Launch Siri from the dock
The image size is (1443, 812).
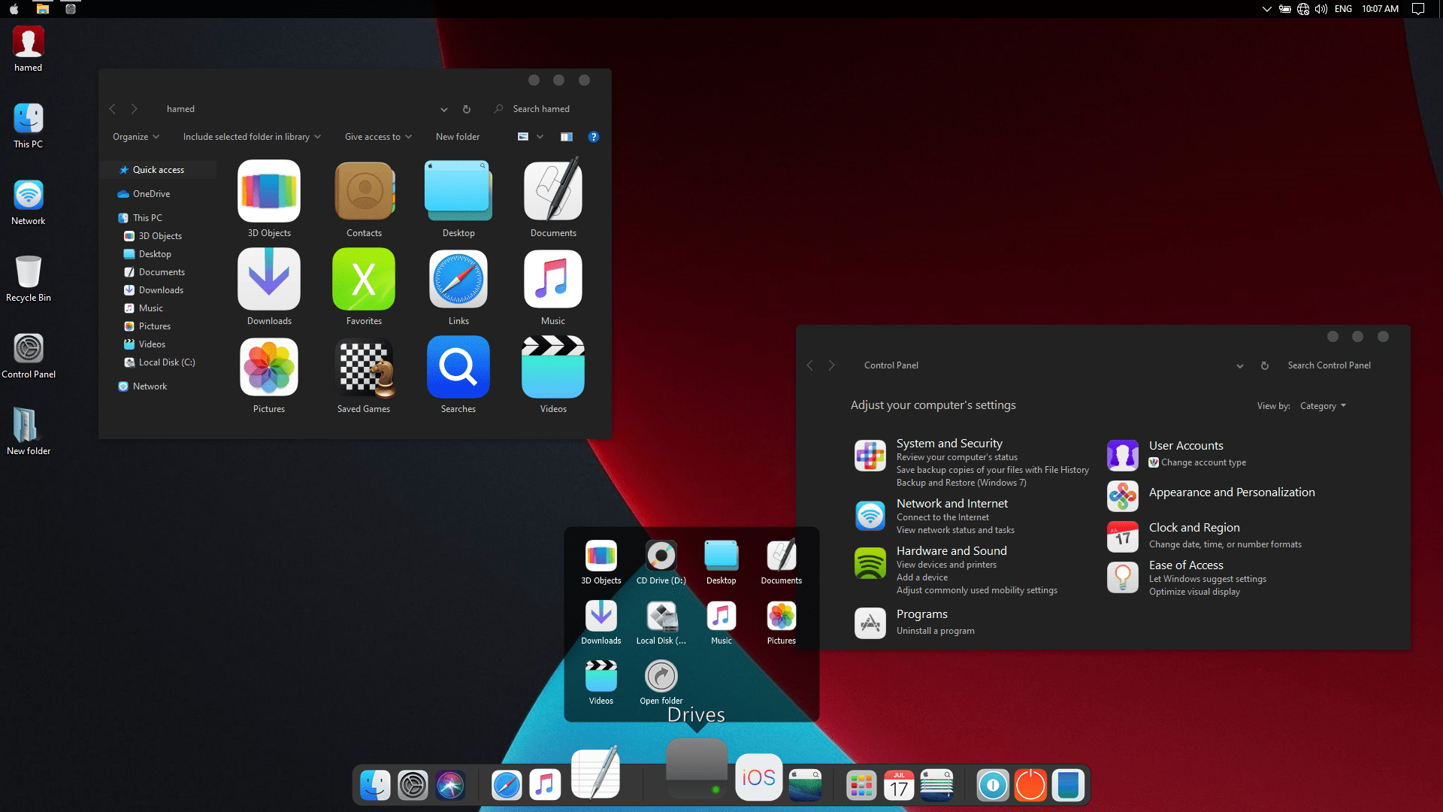(449, 784)
